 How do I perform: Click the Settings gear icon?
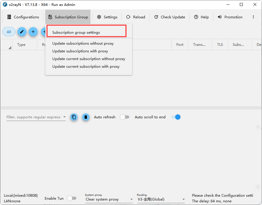[99, 17]
